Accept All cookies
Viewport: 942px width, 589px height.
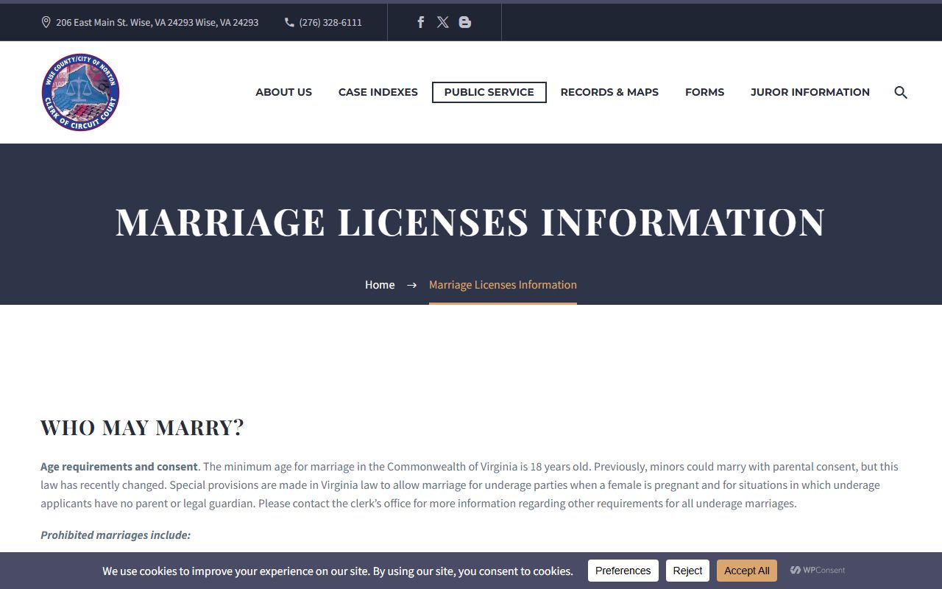(746, 571)
